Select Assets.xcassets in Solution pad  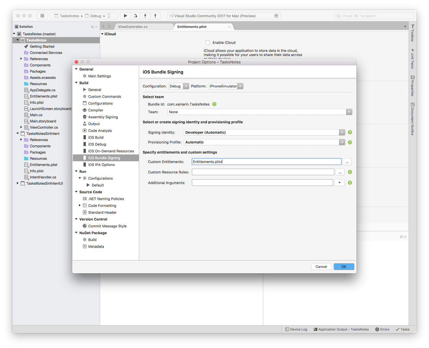click(x=43, y=78)
